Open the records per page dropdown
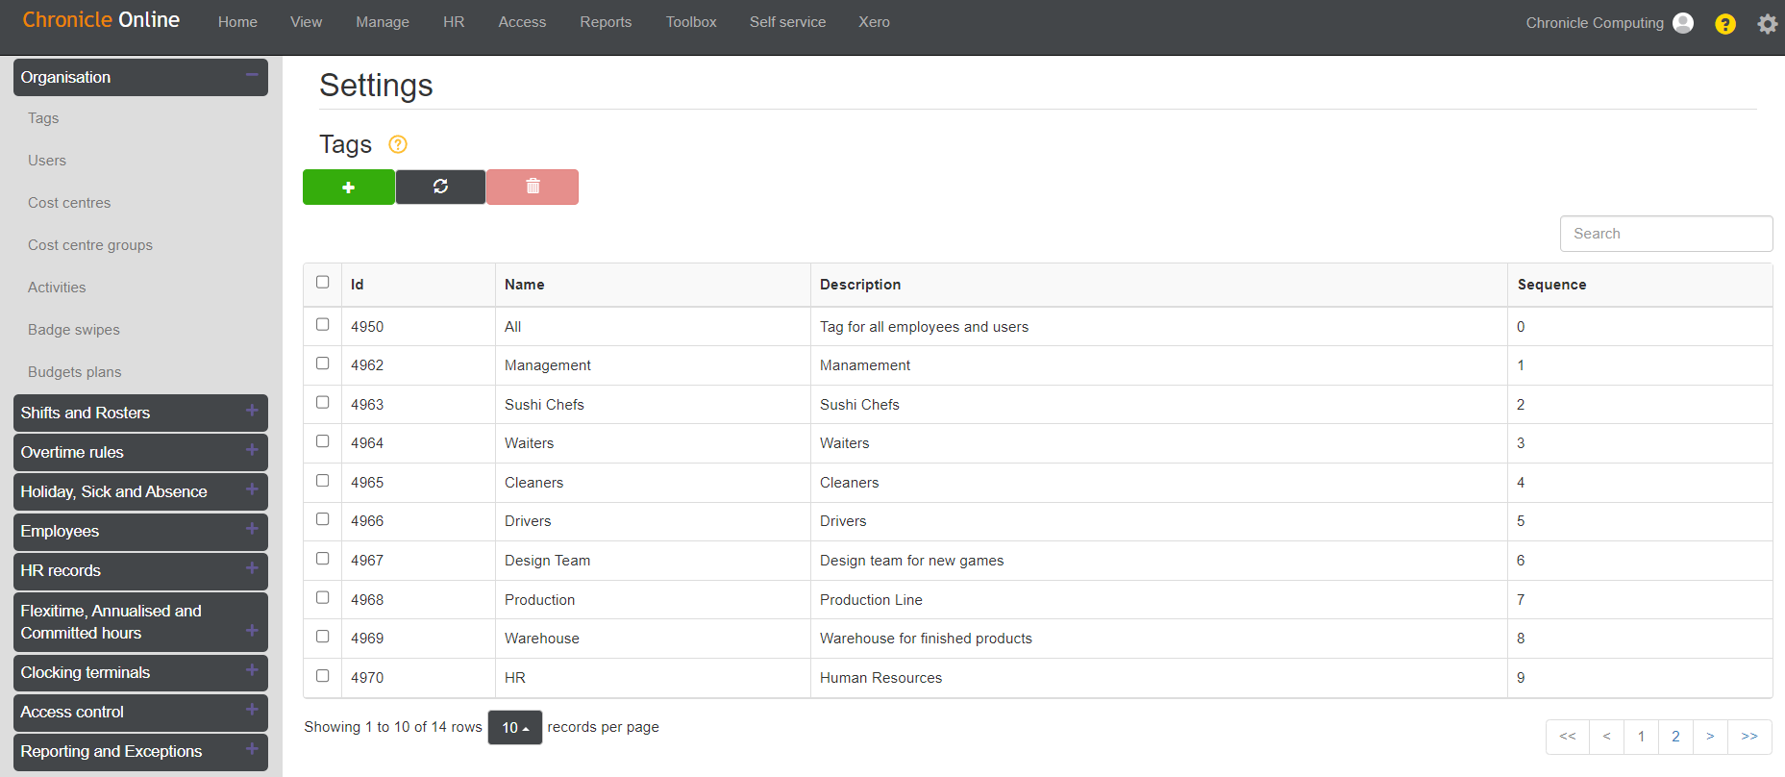 pyautogui.click(x=515, y=728)
